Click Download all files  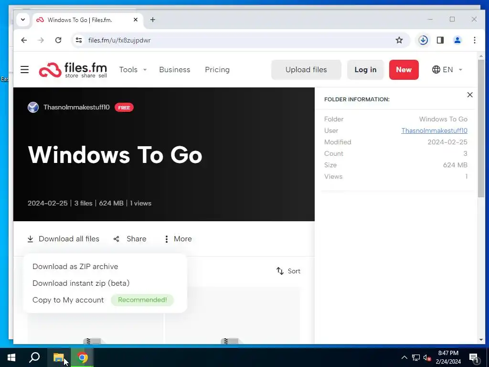click(x=64, y=239)
